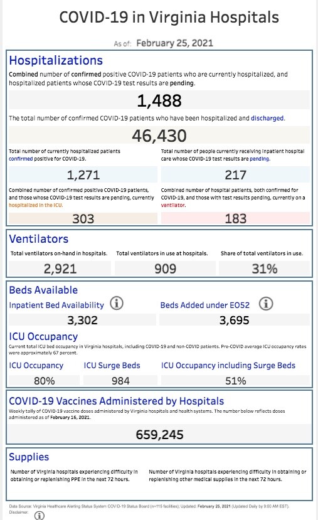318x520 pixels.
Task: Click the February 25, 2021 date header
Action: [x=175, y=43]
